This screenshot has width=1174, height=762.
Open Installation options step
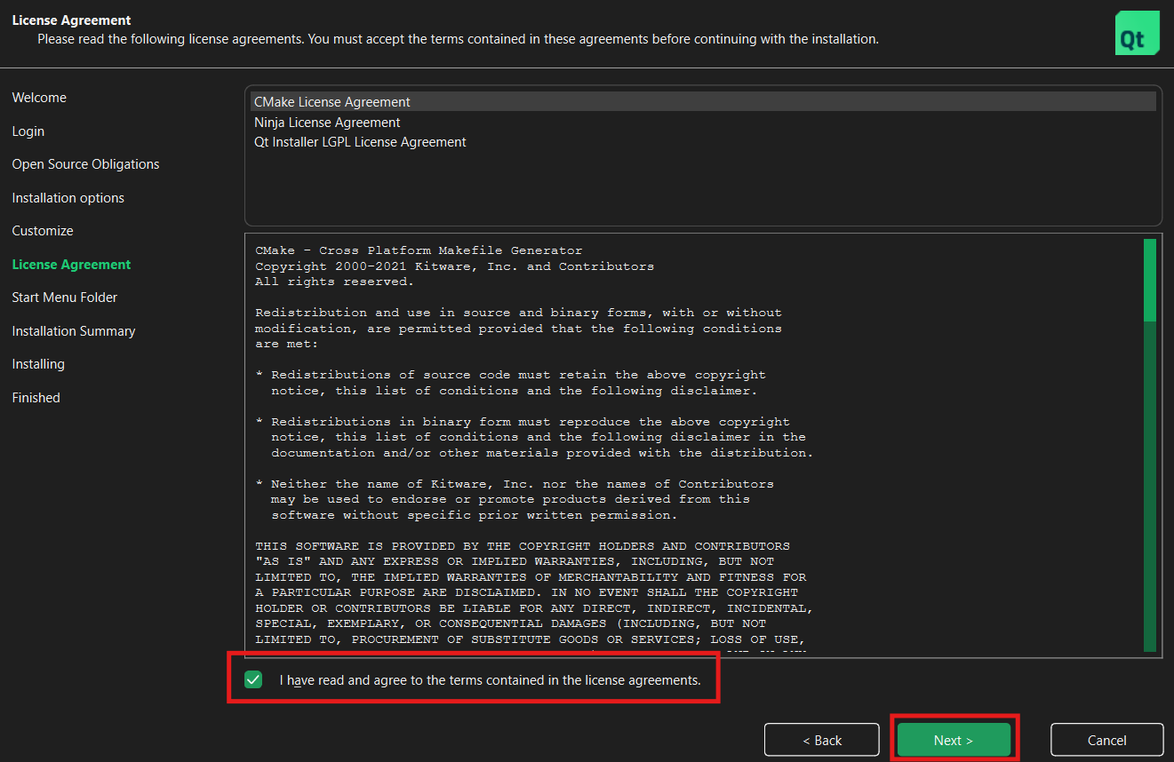tap(68, 198)
